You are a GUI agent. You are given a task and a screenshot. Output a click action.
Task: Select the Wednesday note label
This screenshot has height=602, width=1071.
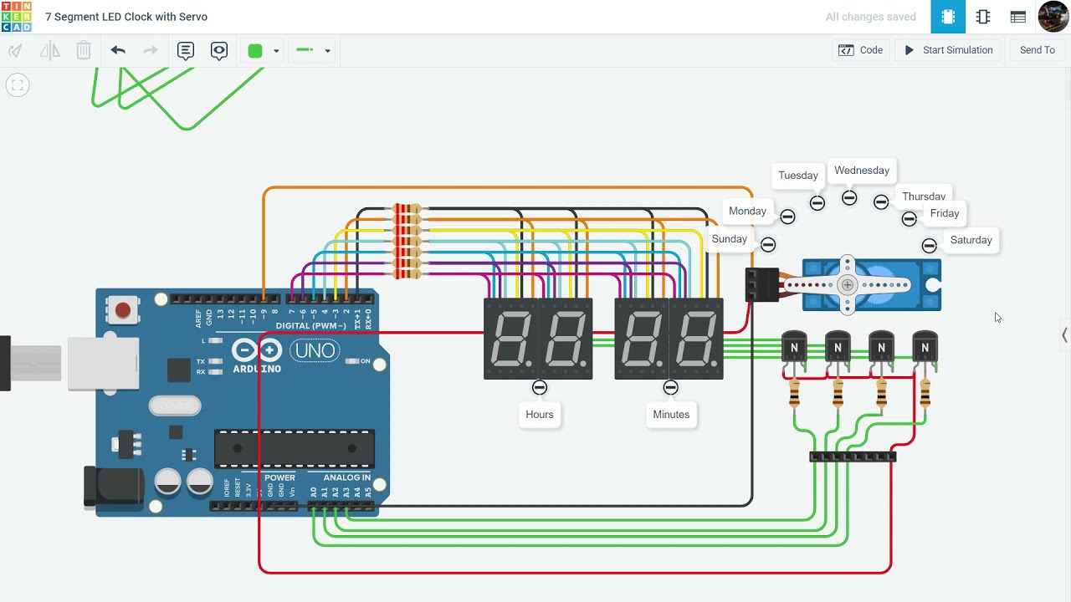click(862, 171)
